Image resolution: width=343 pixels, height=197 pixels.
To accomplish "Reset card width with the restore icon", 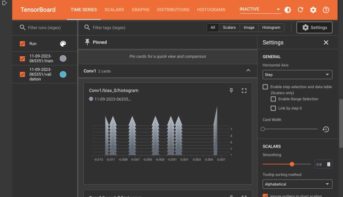I will 326,129.
